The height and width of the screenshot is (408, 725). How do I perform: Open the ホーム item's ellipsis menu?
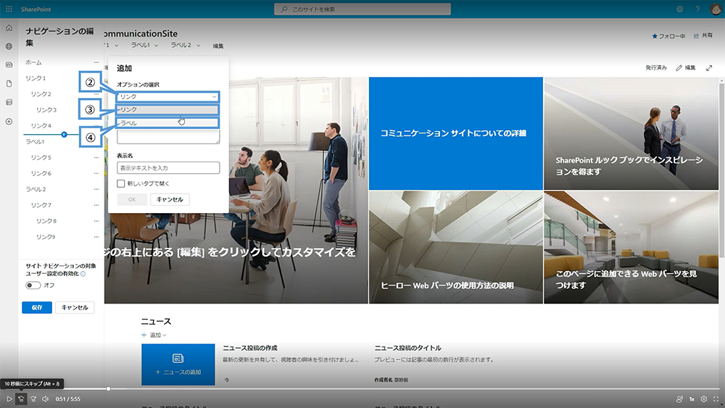[x=96, y=62]
